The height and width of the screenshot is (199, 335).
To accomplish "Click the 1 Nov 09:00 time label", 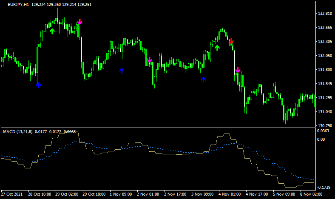I will 121,194.
